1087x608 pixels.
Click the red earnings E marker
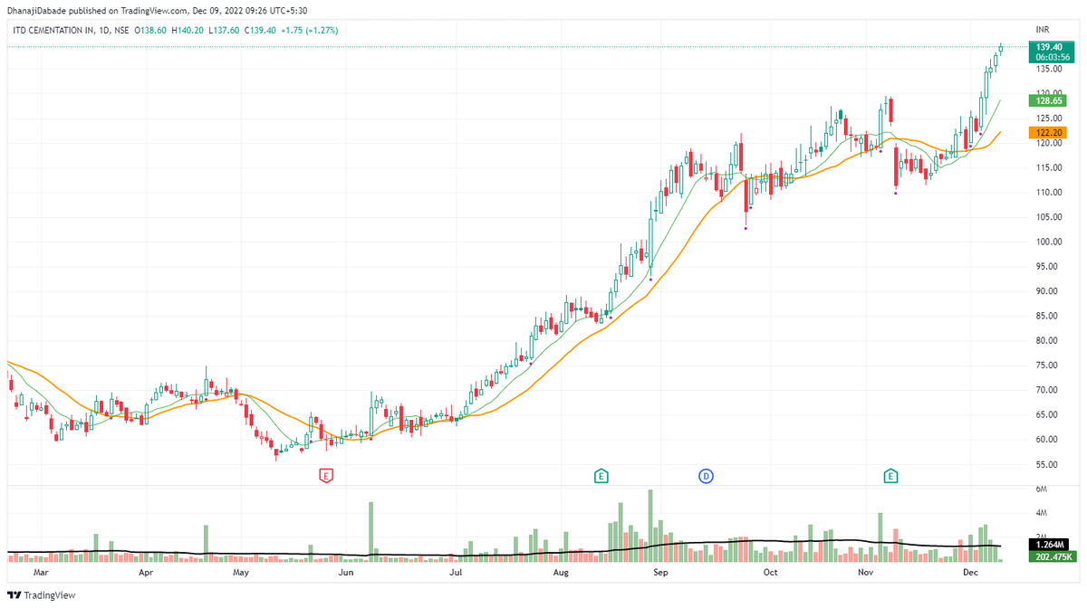tap(326, 474)
